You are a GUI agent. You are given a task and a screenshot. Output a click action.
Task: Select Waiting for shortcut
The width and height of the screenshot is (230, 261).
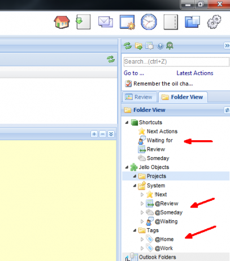[x=160, y=140]
